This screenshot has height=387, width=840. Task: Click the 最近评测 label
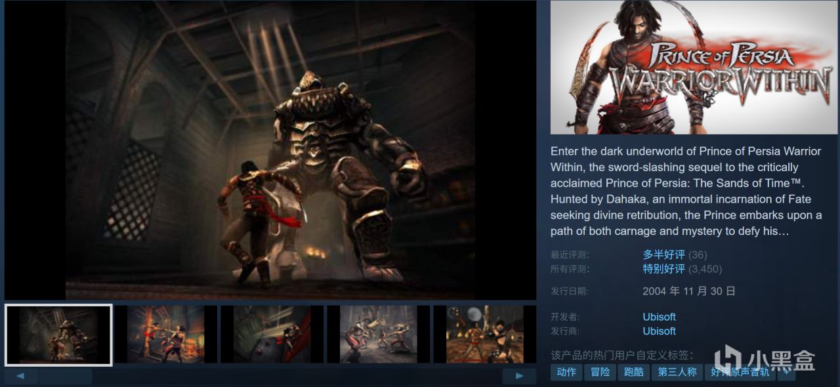click(x=570, y=255)
